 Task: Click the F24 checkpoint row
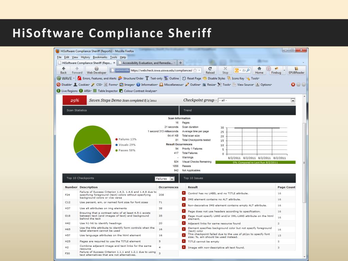pyautogui.click(x=121, y=195)
